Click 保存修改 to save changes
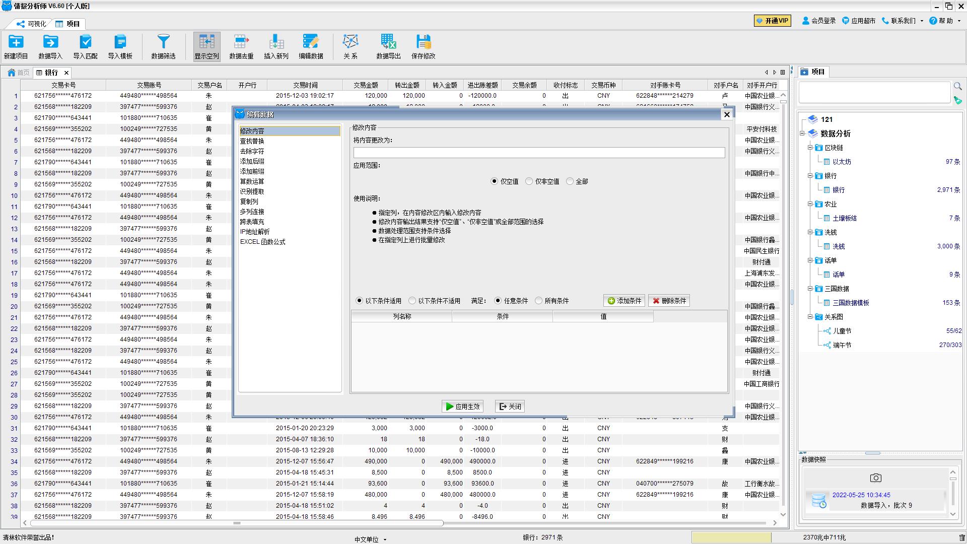The image size is (967, 544). point(423,46)
